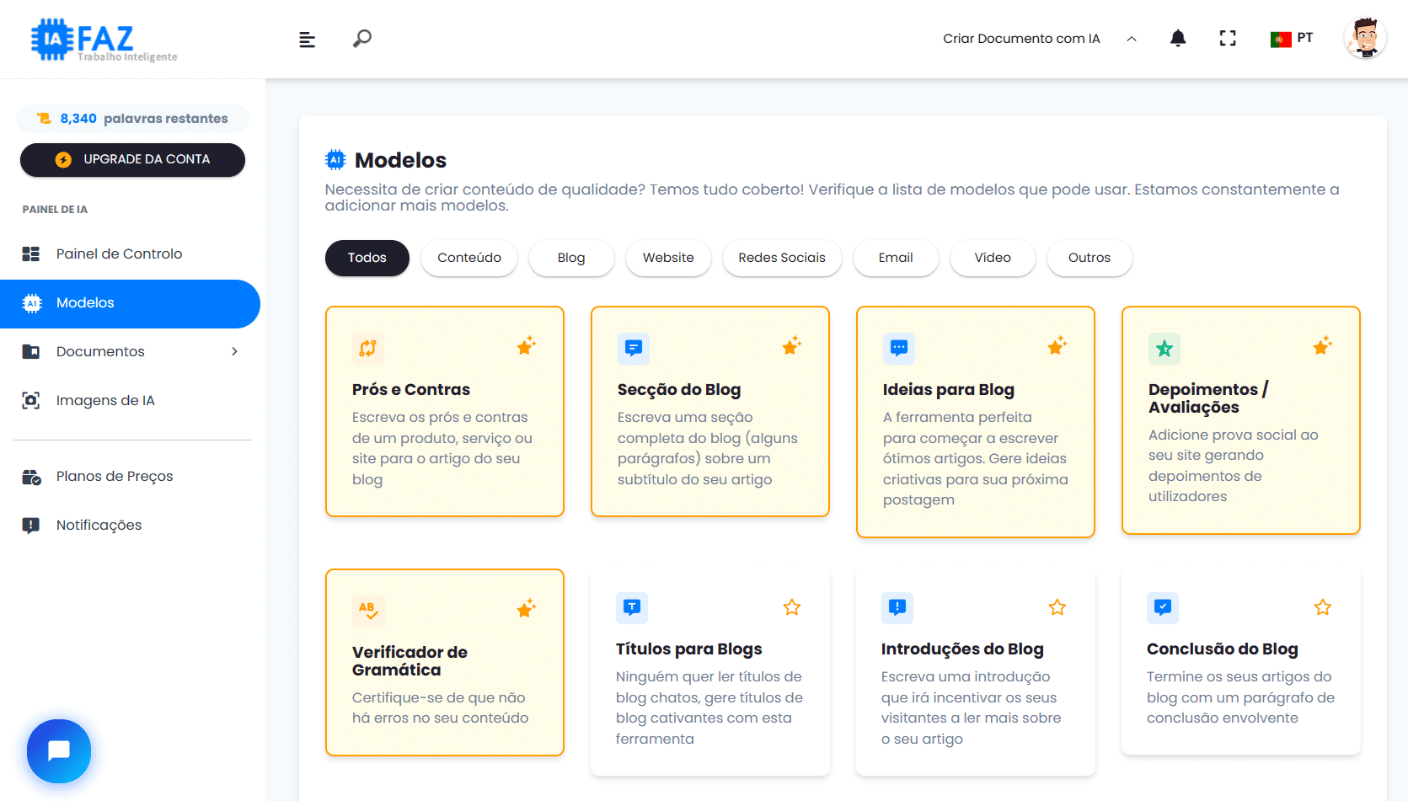Open Painel de Controlo in sidebar

(x=119, y=254)
